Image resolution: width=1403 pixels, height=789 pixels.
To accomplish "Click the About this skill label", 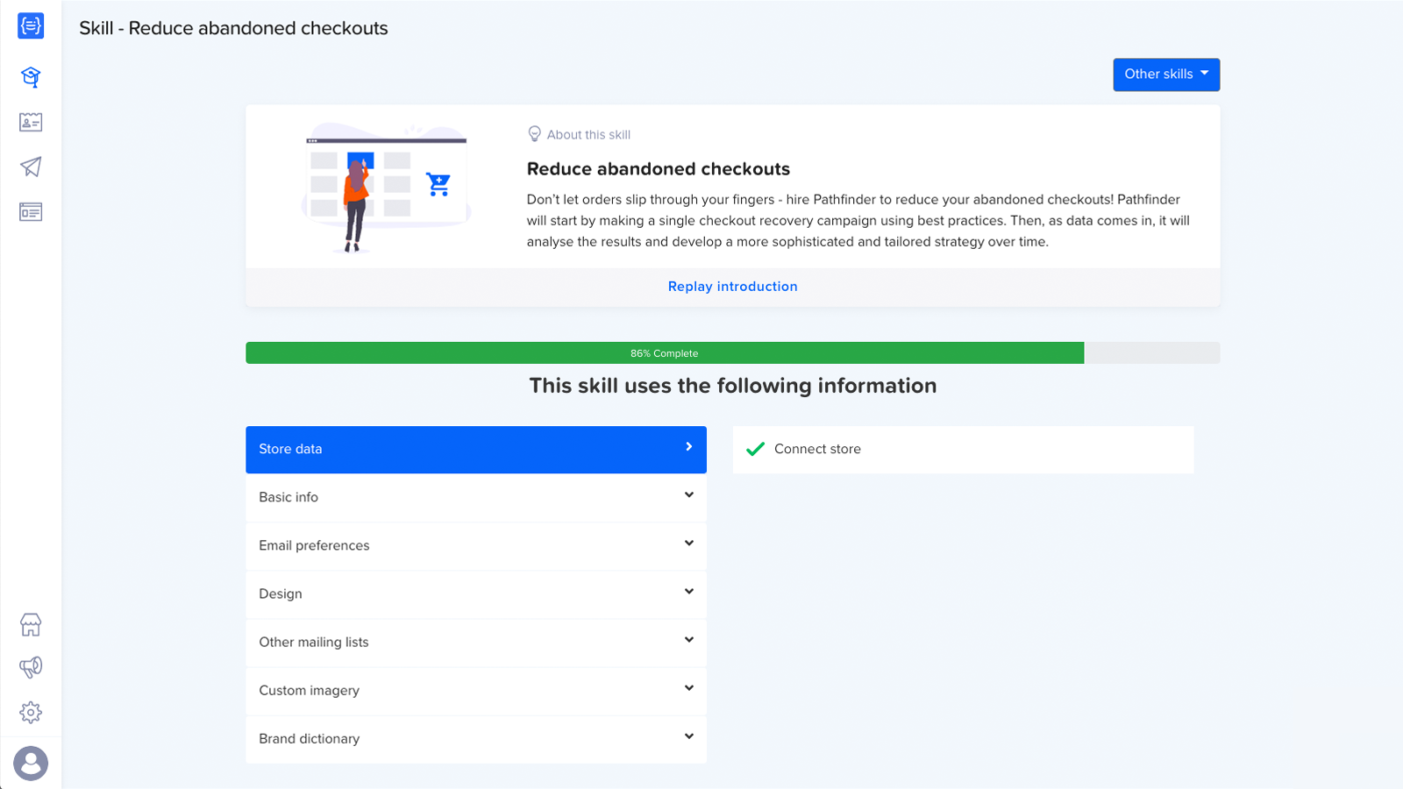I will 588,135.
